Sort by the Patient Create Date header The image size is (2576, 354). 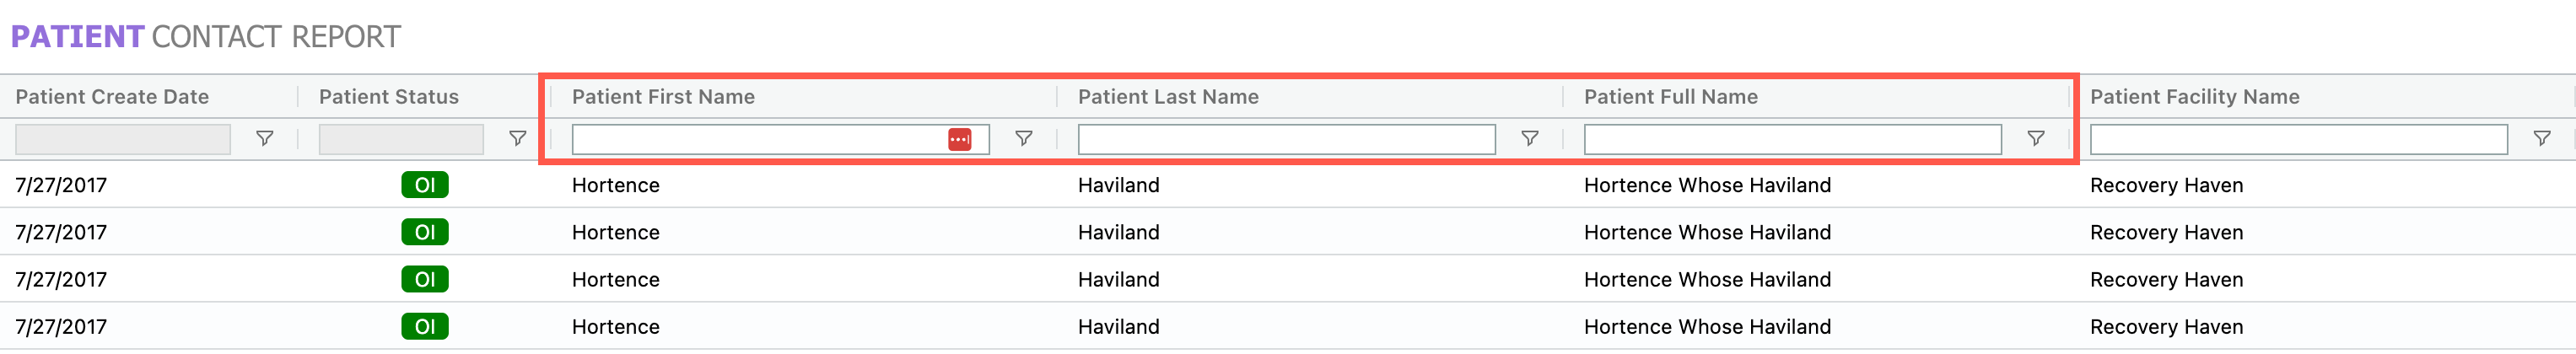click(x=112, y=97)
